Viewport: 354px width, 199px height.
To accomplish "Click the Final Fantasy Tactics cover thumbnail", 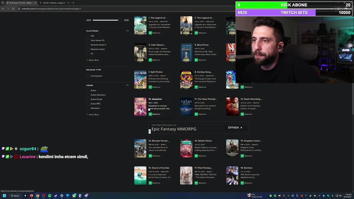I will pyautogui.click(x=186, y=176).
